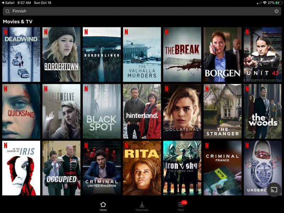Open the Rita poster
This screenshot has width=284, height=213.
click(142, 168)
